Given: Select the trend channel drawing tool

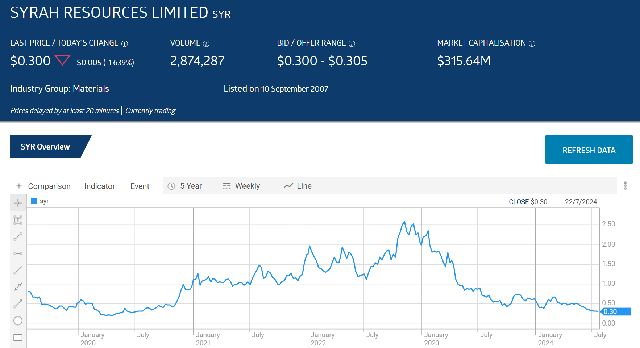Looking at the screenshot, I should click(18, 287).
